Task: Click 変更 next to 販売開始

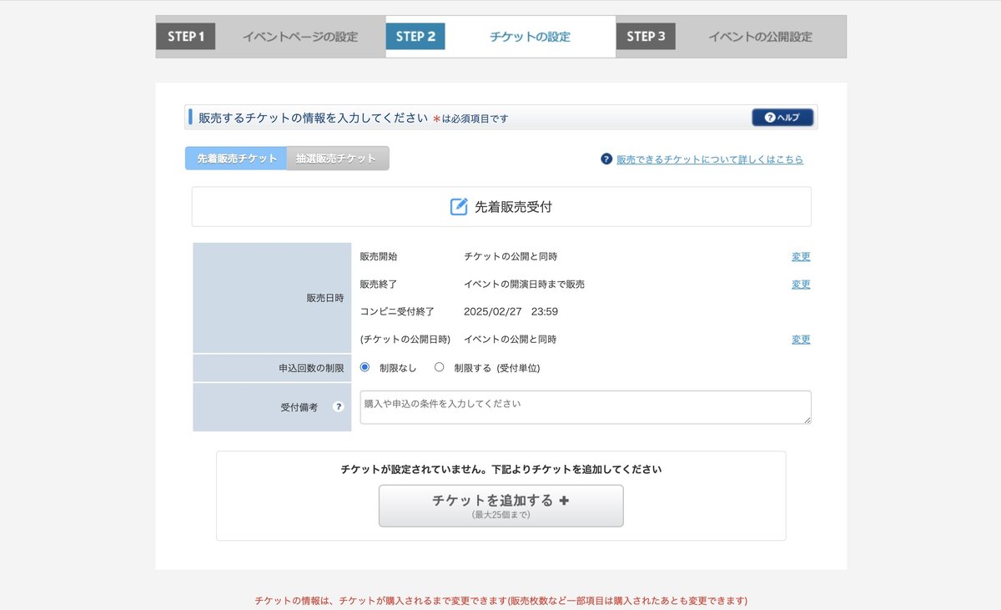Action: (800, 256)
